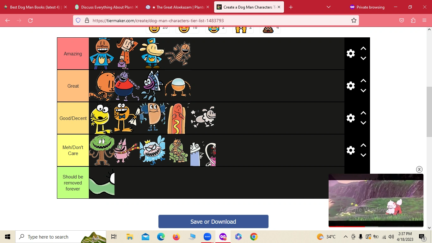Open settings gear for the Meh/Don't Care tier
Viewport: 432px width, 243px height.
coord(350,150)
